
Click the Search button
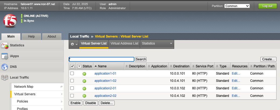pyautogui.click(x=141, y=59)
